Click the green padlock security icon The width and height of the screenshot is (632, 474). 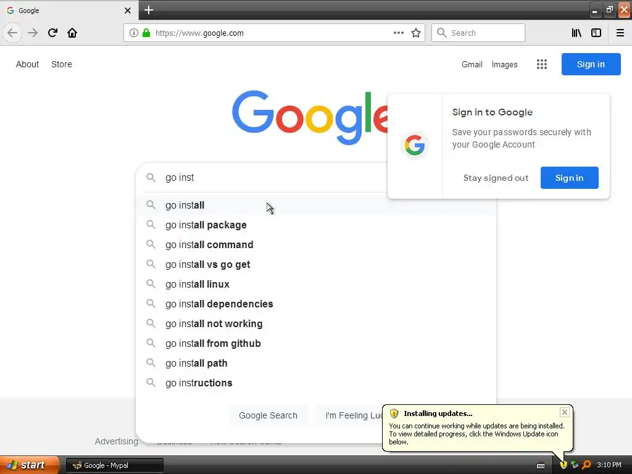pyautogui.click(x=146, y=33)
